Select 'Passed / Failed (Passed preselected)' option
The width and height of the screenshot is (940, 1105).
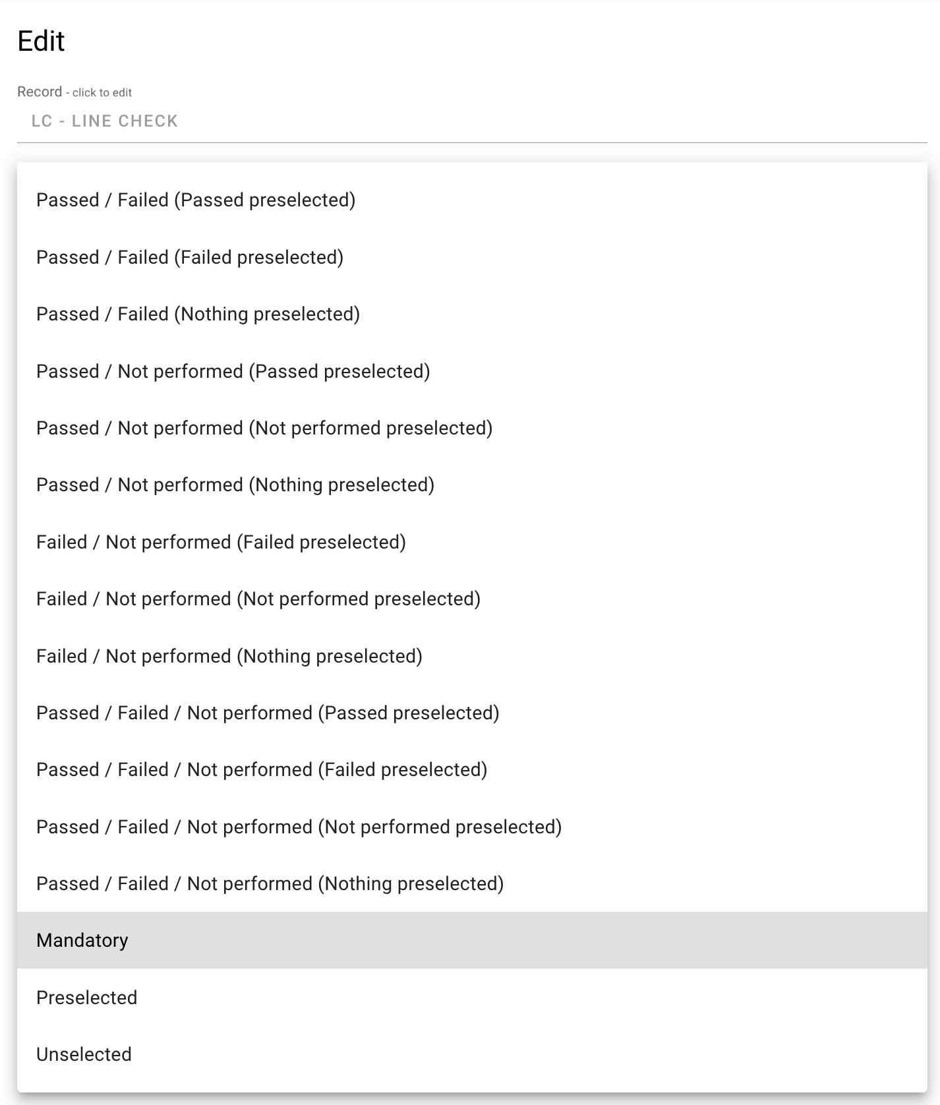[196, 200]
